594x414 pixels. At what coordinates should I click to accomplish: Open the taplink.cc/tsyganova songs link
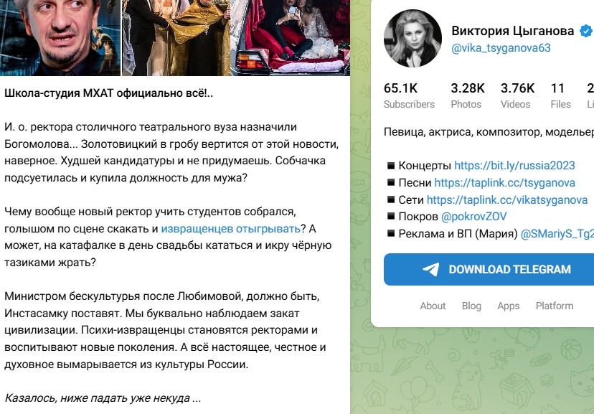(504, 182)
